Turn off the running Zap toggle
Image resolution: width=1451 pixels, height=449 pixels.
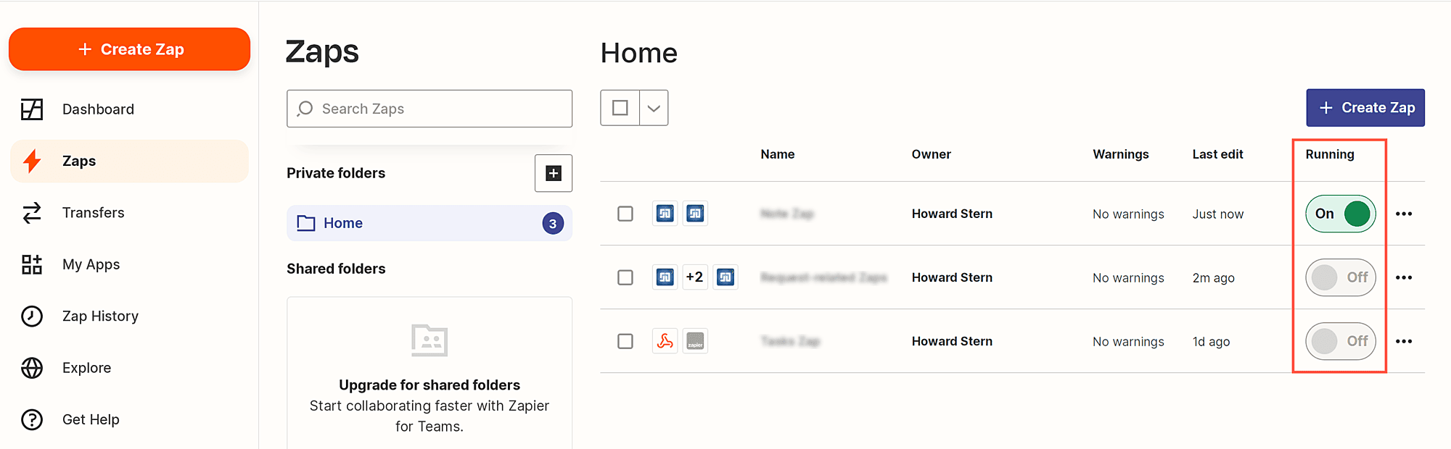pos(1340,214)
